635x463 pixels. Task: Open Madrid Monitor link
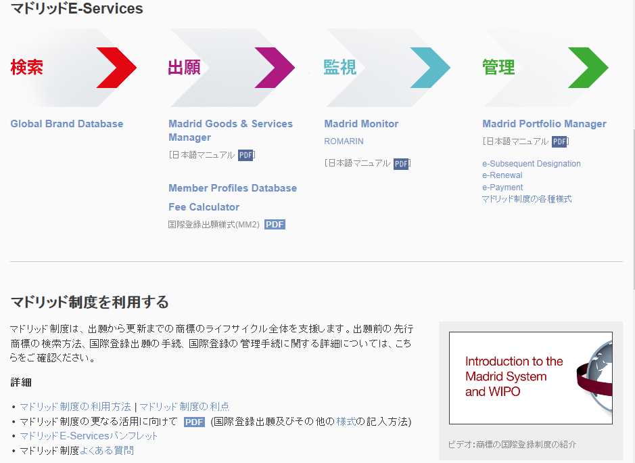coord(361,124)
